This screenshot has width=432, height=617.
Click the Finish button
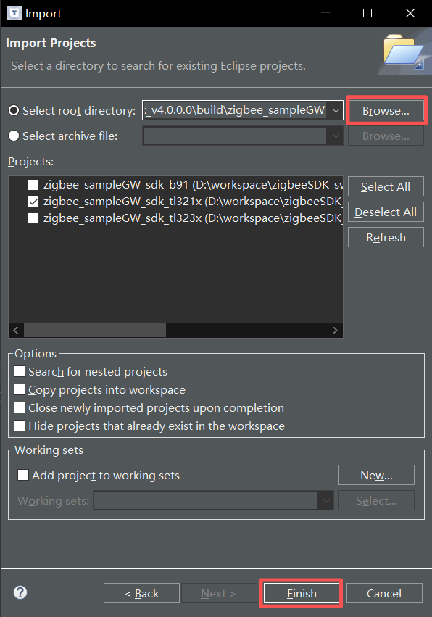[302, 593]
